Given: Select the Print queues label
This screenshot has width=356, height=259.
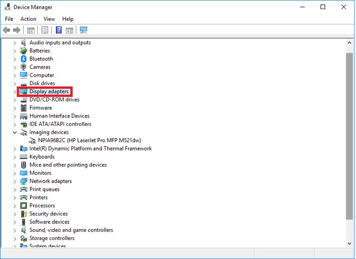Looking at the screenshot, I should pos(45,189).
